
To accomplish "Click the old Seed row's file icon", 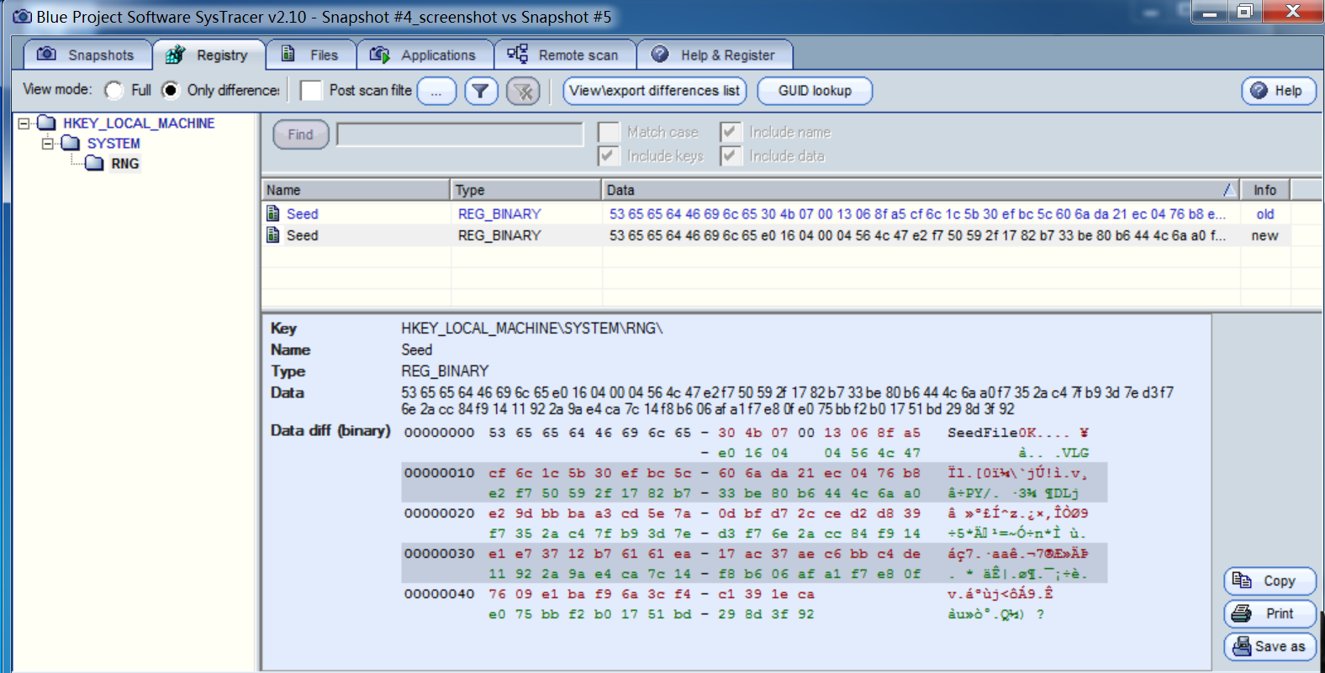I will click(273, 213).
